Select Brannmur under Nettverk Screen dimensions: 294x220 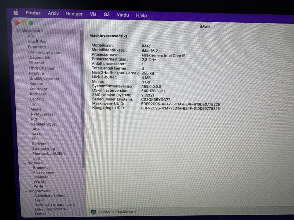pos(42,168)
